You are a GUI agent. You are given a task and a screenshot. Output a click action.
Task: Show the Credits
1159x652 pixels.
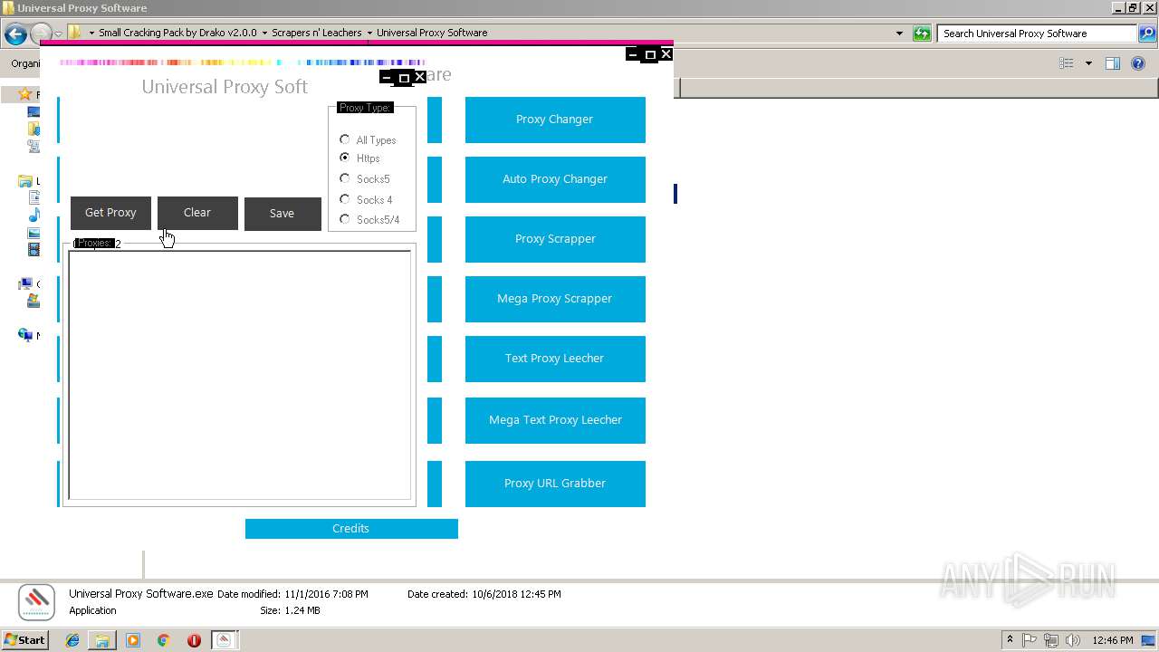pyautogui.click(x=351, y=529)
